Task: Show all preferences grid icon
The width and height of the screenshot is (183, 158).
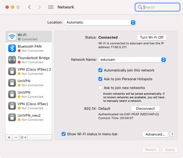Action: tap(51, 7)
